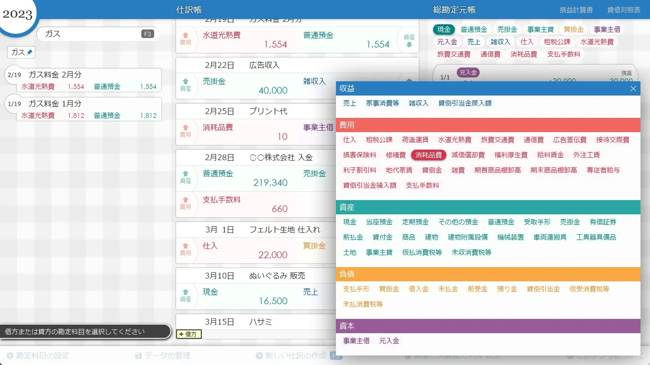Viewport: 650px width, 365px height.
Task: Select the 売掛金 ledger account chip
Action: [x=507, y=29]
